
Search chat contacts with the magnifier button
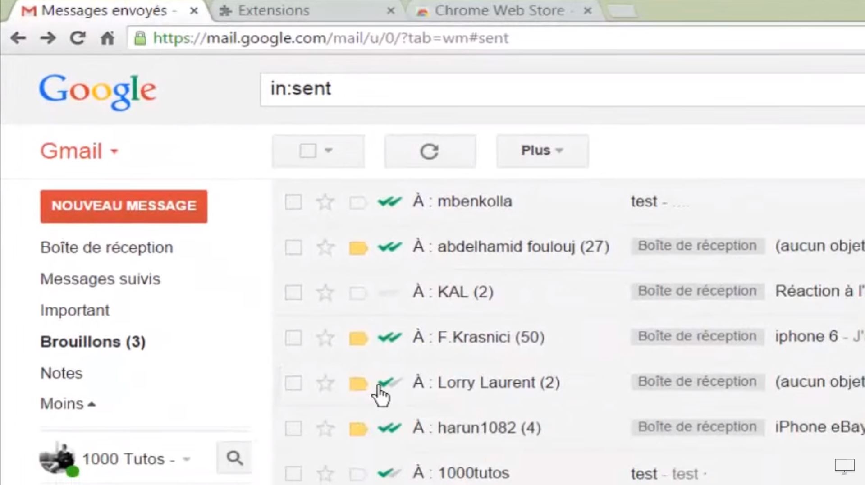[234, 458]
